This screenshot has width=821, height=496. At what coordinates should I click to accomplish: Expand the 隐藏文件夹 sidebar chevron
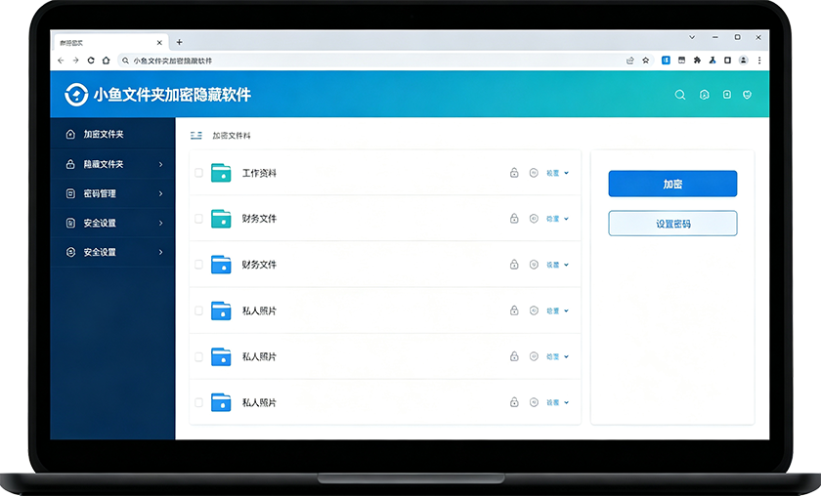pos(160,164)
